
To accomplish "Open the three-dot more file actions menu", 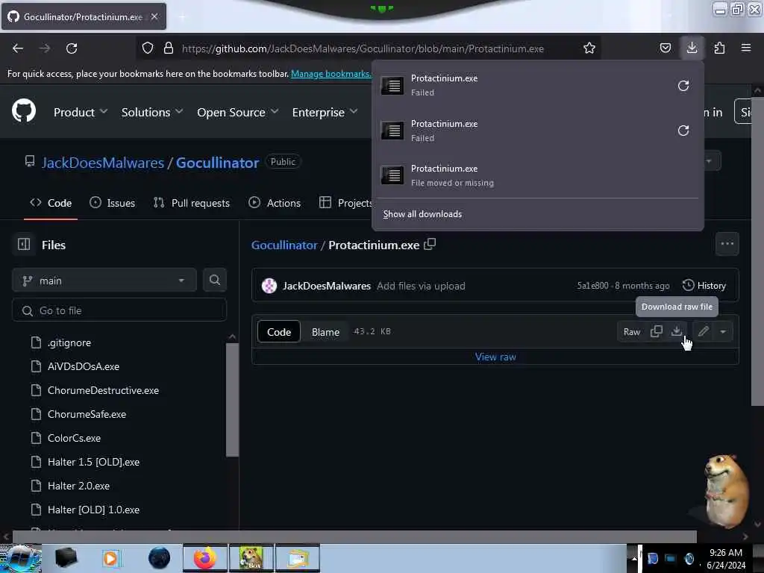I will [x=727, y=244].
